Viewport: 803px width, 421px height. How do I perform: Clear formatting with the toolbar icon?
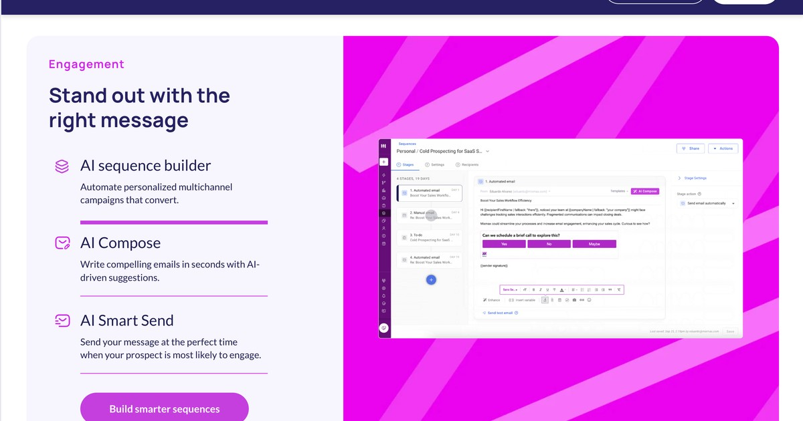click(619, 290)
